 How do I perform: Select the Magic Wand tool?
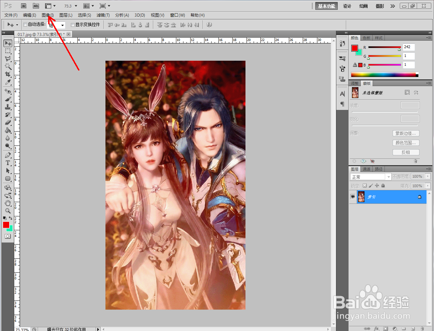[8, 66]
